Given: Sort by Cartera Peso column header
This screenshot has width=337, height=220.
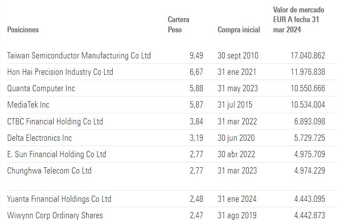Looking at the screenshot, I should 178,25.
